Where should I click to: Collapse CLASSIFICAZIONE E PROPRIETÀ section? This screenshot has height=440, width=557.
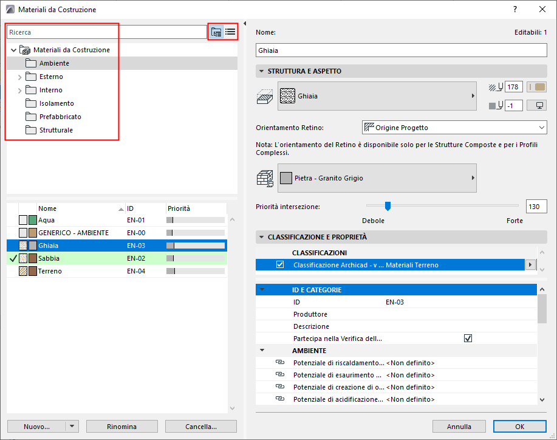tap(261, 237)
